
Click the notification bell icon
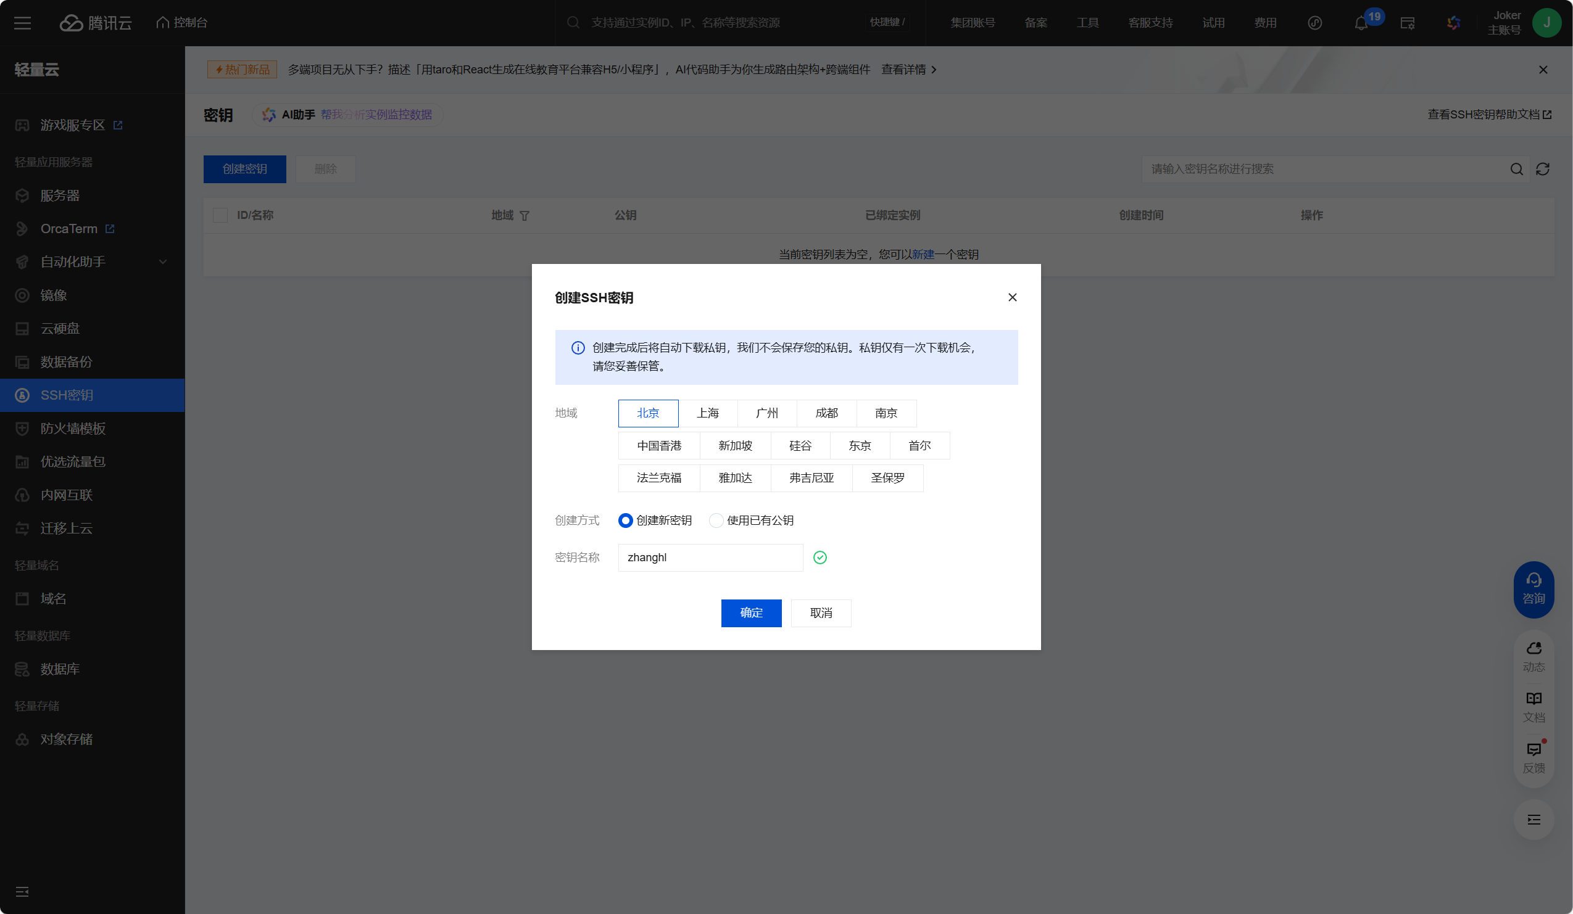(x=1361, y=23)
